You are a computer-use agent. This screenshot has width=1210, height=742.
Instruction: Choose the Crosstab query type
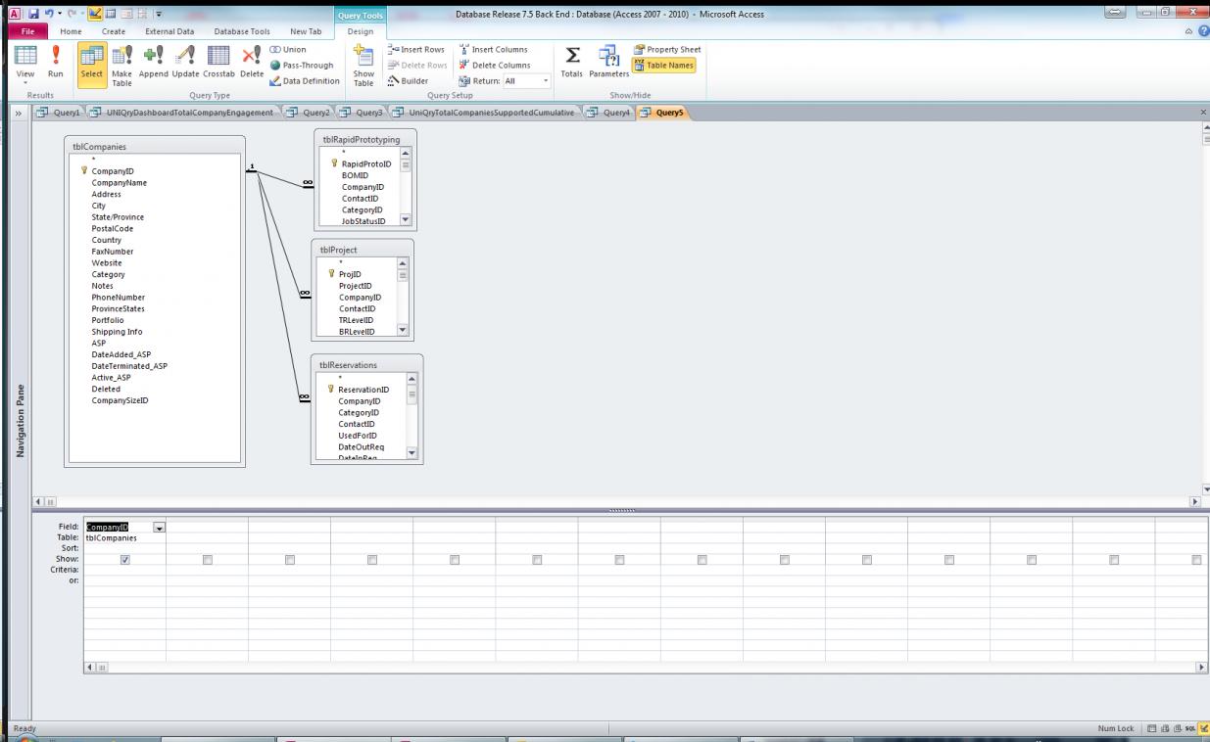click(x=219, y=64)
